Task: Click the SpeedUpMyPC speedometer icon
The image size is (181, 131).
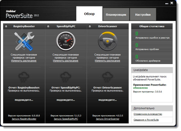Action: (x=65, y=41)
